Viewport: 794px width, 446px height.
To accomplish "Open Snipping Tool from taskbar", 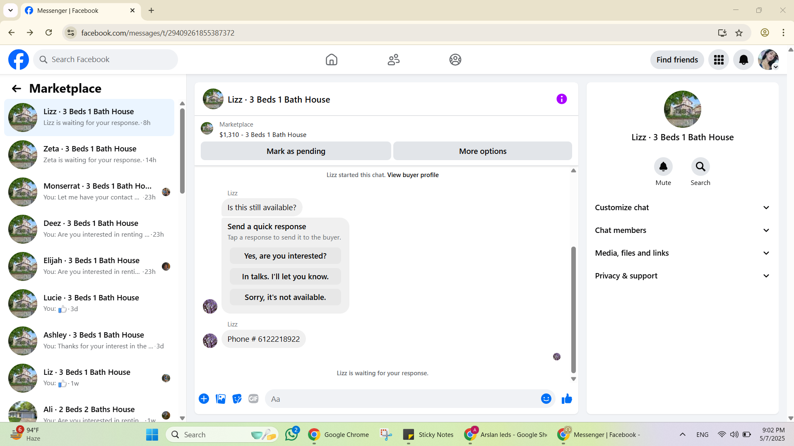I will point(386,434).
